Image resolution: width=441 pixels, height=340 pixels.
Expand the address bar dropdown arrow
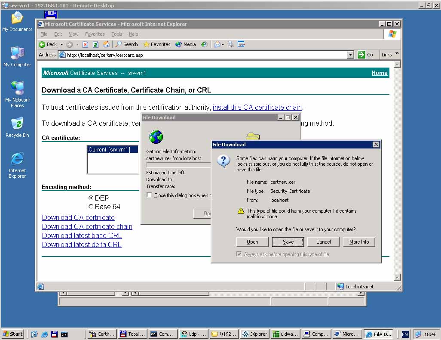(x=350, y=55)
